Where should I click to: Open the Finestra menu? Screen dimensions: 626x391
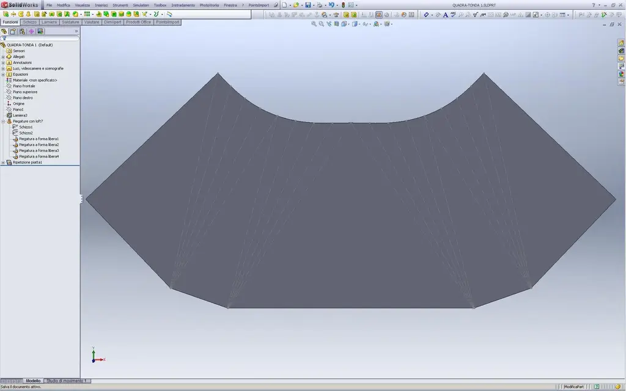point(230,5)
